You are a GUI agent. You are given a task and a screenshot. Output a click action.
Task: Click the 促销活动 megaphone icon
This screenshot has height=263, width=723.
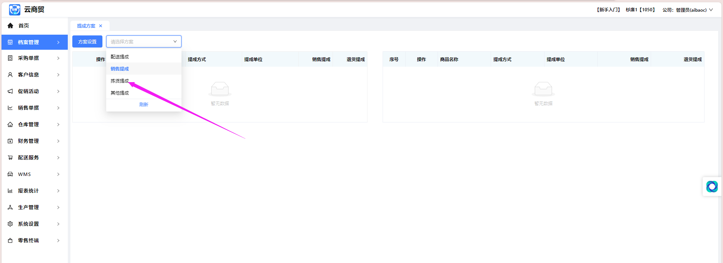(10, 91)
